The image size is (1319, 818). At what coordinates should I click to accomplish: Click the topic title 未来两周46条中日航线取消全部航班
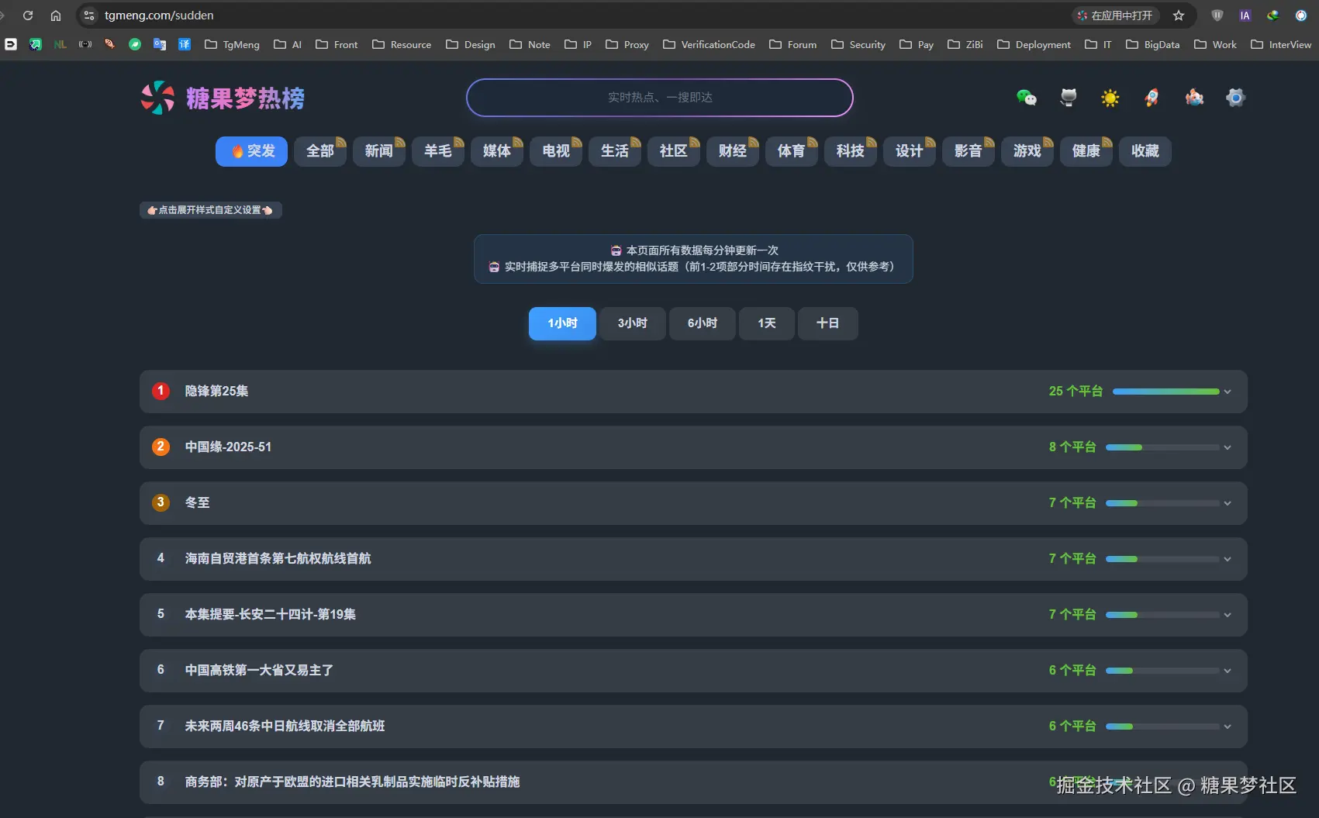click(285, 726)
